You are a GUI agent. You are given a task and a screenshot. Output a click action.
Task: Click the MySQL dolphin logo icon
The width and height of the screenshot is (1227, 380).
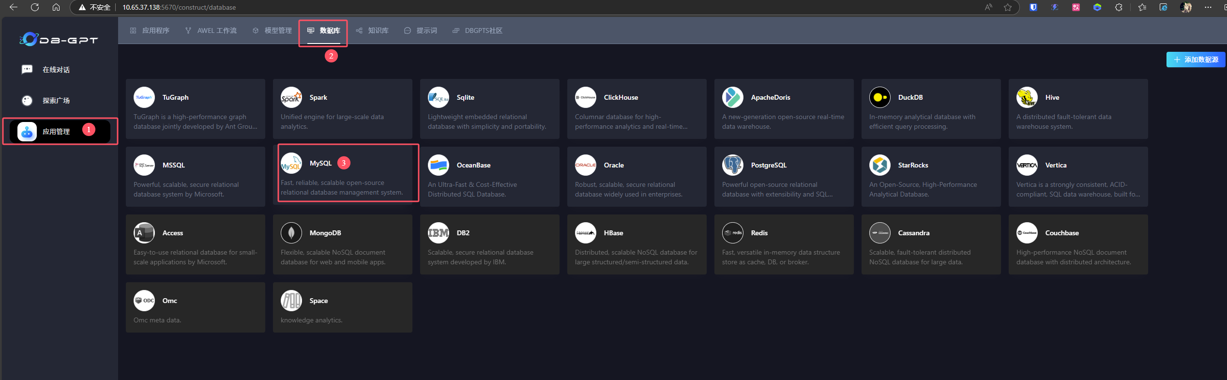(x=291, y=163)
